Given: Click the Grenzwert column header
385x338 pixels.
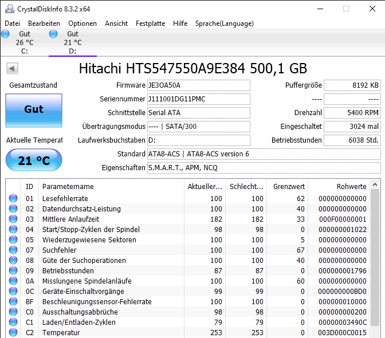Looking at the screenshot, I should point(288,187).
